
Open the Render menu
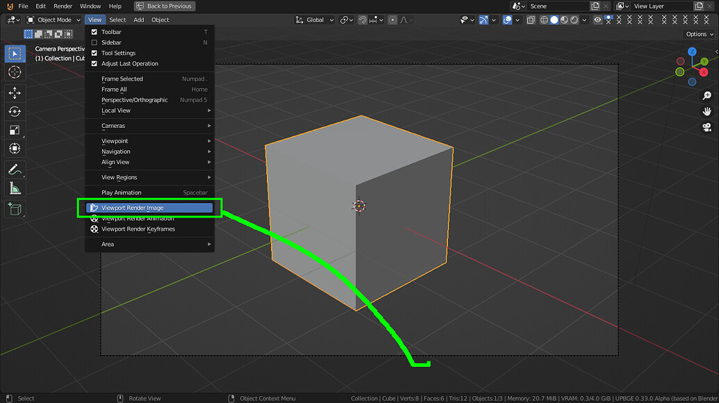click(63, 6)
